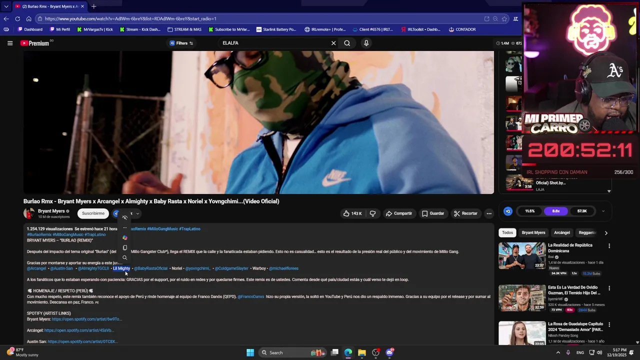Image resolution: width=640 pixels, height=360 pixels.
Task: Like the video with 143 K likes
Action: (x=352, y=213)
